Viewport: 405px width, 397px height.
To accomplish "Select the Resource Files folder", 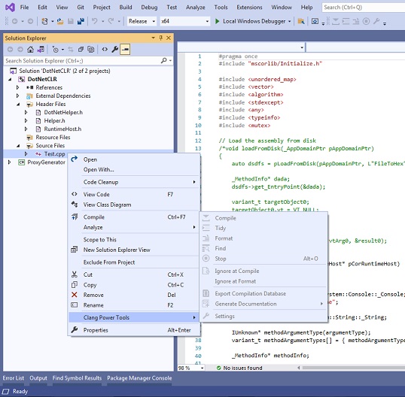I will point(53,138).
